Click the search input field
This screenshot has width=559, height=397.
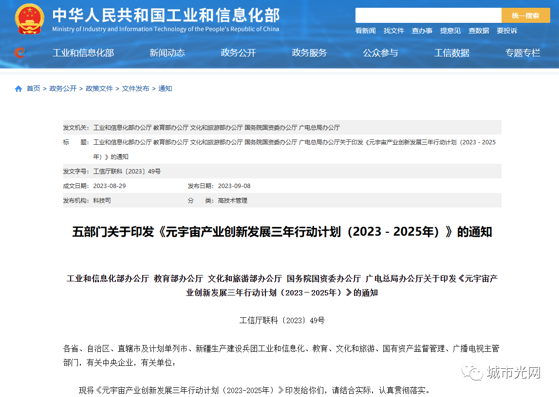click(x=428, y=16)
